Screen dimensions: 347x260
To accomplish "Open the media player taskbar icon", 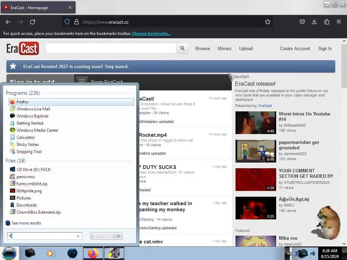I will 50,253.
